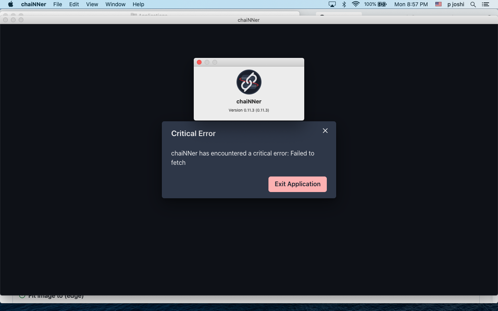
Task: Click the chaiNNer main window title bar
Action: point(249,20)
